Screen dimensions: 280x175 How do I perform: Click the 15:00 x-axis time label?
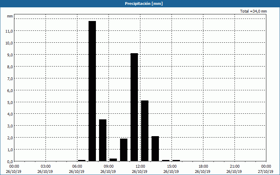tap(171, 167)
